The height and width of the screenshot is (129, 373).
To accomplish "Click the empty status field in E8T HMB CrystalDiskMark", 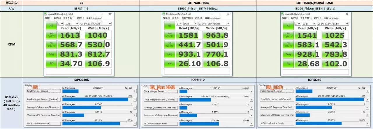I will (x=316, y=72).
